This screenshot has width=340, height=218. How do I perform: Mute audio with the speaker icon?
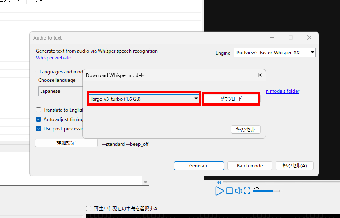click(x=238, y=191)
